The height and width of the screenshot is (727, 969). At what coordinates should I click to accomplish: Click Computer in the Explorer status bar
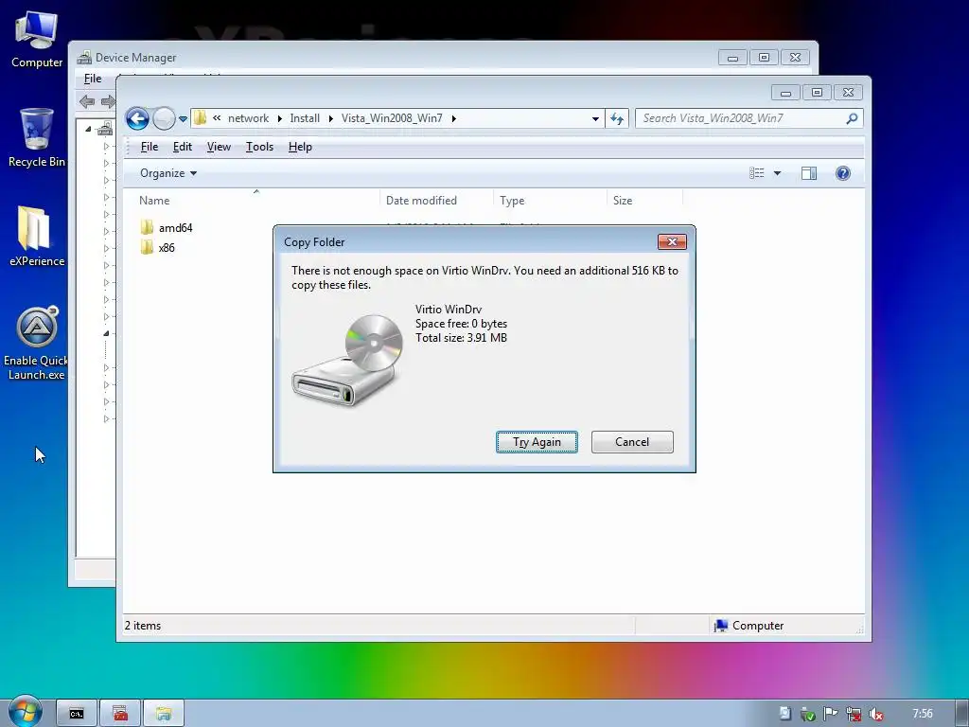coord(749,626)
